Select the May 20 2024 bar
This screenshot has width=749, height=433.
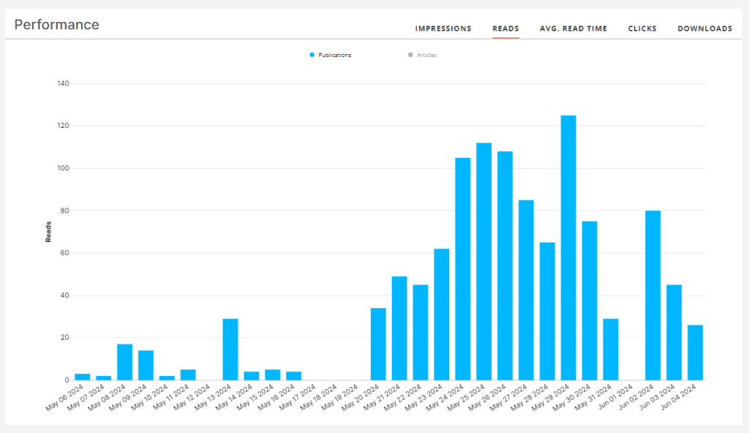click(378, 344)
